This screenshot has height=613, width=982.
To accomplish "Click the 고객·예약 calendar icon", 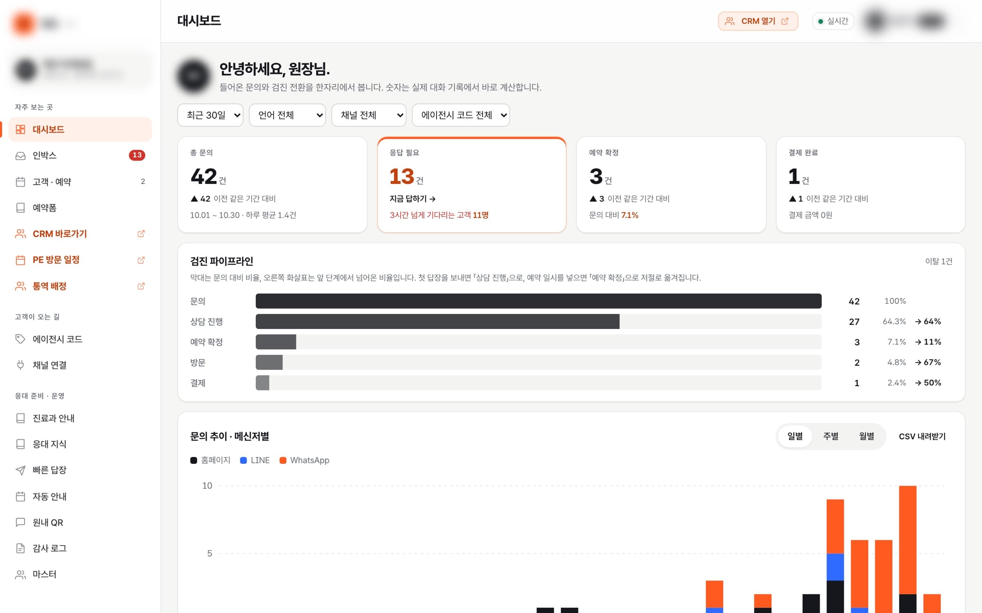I will (x=20, y=182).
